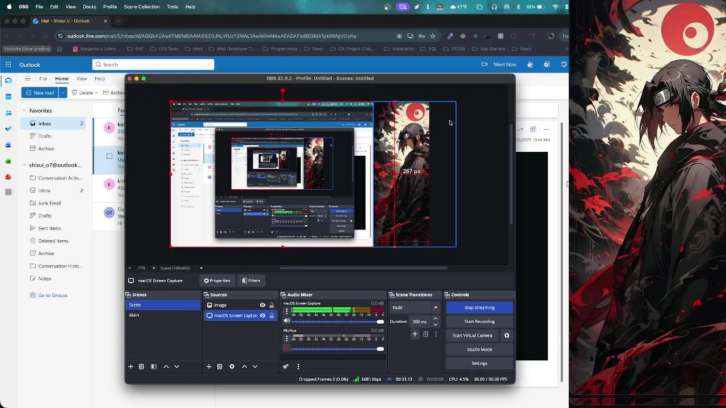
Task: Open advanced audio properties gears icon
Action: point(286,367)
